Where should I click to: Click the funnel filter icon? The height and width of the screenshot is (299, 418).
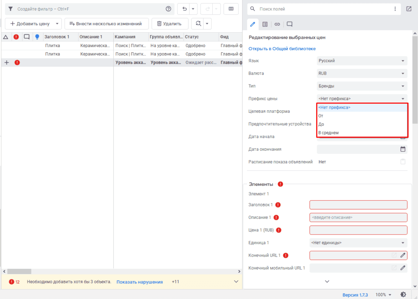[10, 9]
